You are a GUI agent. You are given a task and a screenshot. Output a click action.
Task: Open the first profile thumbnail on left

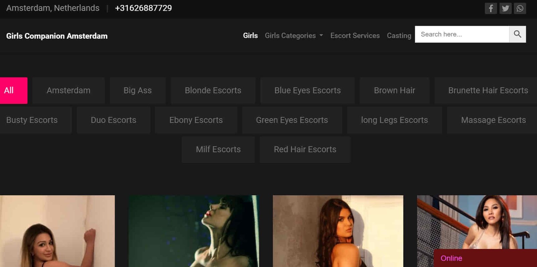57,231
